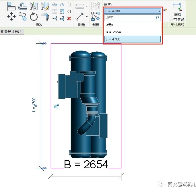Click the top witness line grip dots
Viewport: 196px width, 187px height.
(x=44, y=44)
